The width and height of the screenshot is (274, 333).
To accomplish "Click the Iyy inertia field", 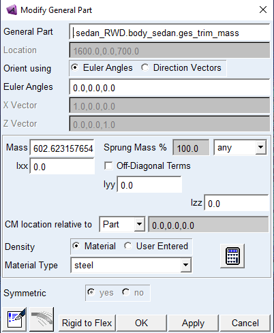I will click(x=149, y=185).
